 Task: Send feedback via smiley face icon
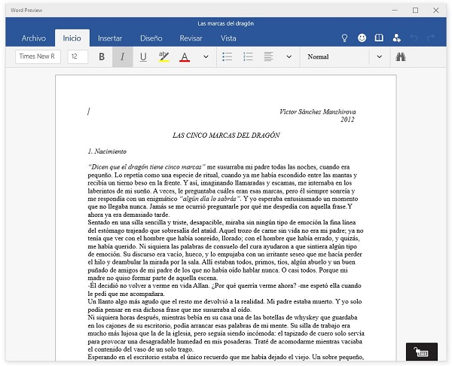(x=362, y=38)
